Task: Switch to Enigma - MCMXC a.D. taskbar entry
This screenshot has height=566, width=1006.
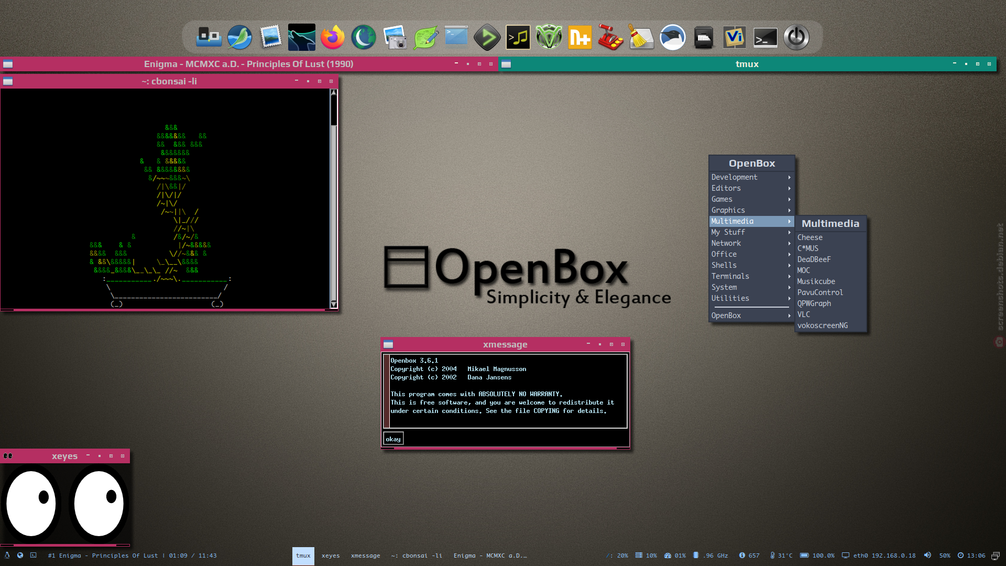Action: 490,556
